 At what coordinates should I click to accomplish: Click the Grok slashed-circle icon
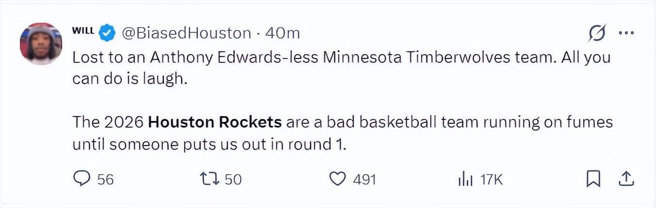tap(597, 33)
